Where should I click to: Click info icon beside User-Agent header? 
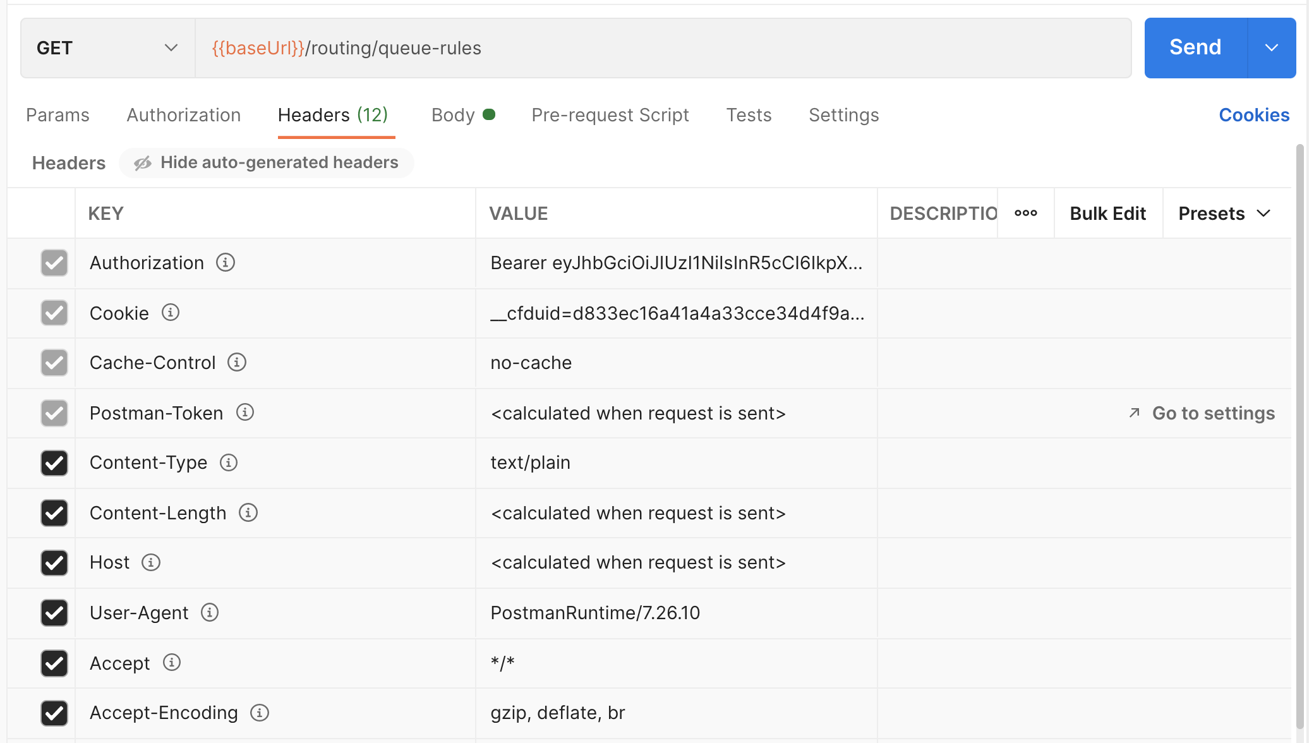tap(210, 612)
